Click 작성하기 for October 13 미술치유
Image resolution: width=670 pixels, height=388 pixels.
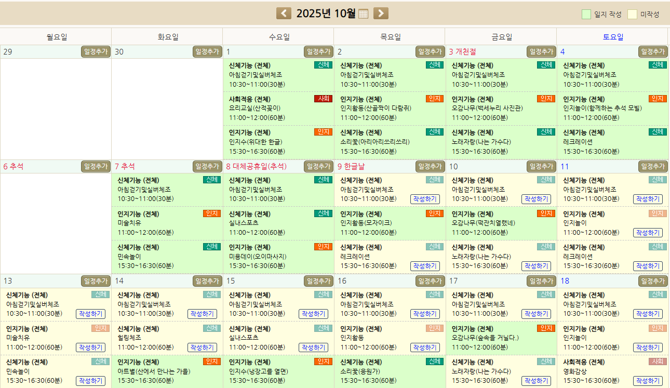[x=90, y=347]
